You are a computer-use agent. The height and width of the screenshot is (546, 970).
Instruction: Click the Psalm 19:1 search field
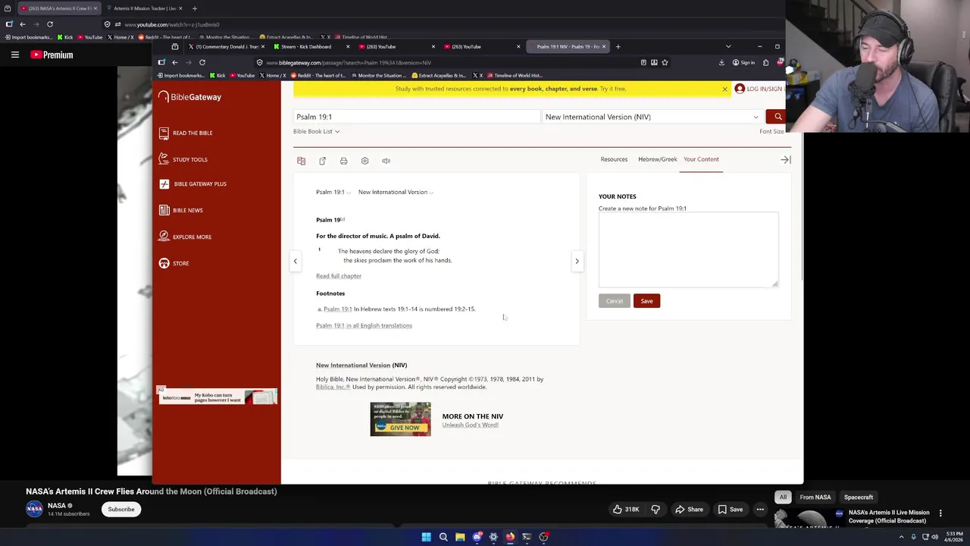417,117
